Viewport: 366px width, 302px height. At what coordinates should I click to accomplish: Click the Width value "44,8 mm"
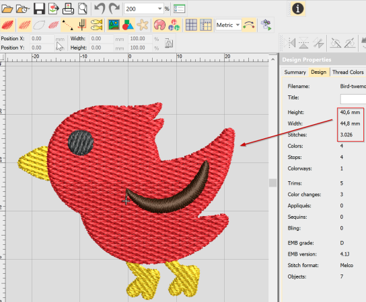[x=350, y=123]
